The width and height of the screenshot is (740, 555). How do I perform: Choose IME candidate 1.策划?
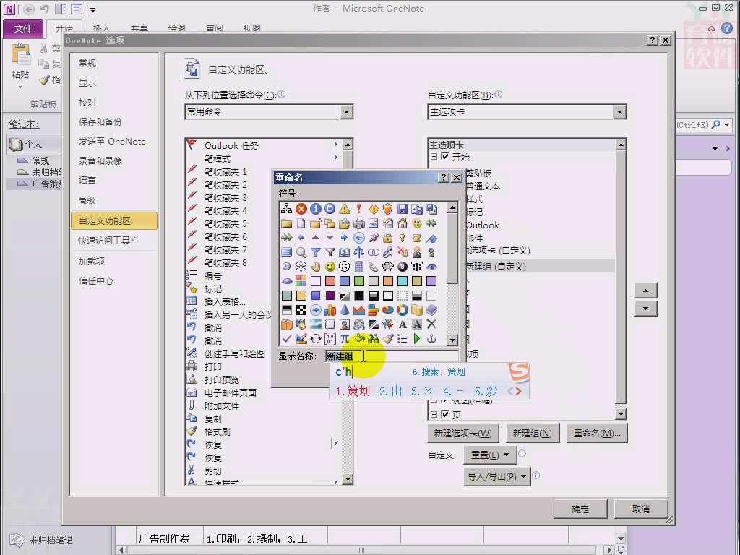tap(353, 391)
